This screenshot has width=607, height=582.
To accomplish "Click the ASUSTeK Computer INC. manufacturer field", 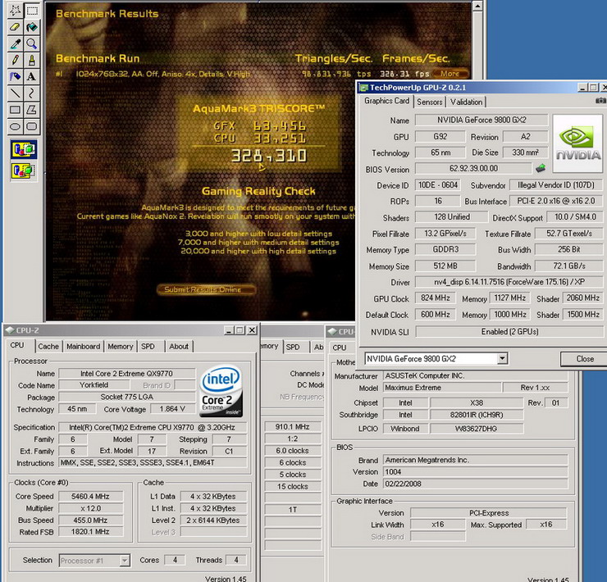I will 476,375.
